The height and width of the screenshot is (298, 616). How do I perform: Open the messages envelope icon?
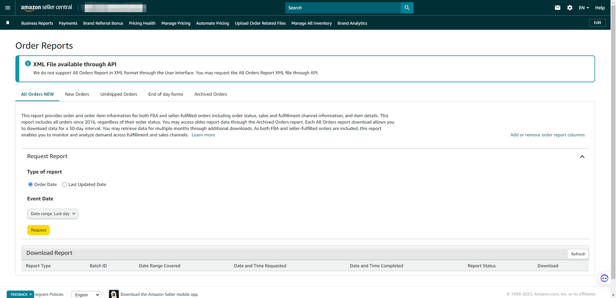tap(558, 8)
